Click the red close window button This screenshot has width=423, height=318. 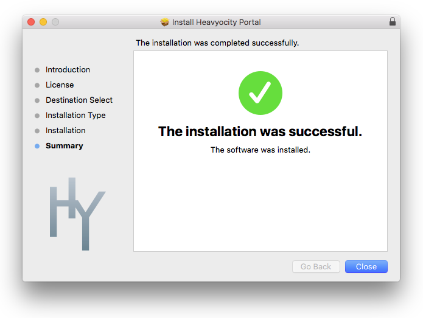(x=31, y=22)
